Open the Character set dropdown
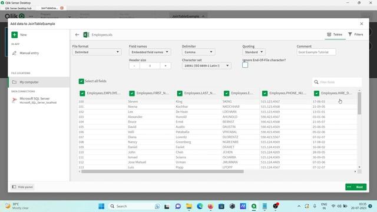 click(x=207, y=65)
